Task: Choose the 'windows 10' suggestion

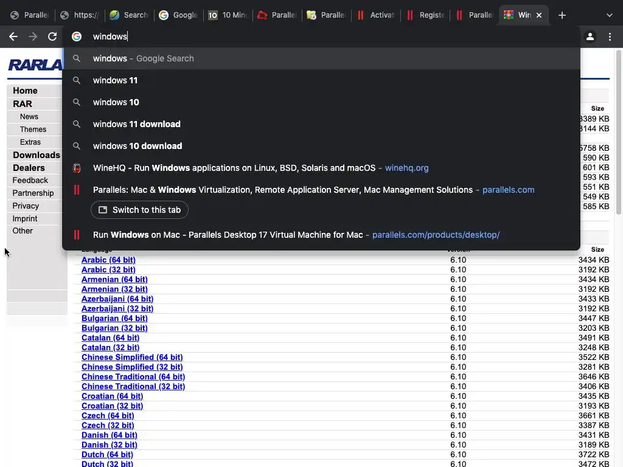Action: coord(321,102)
